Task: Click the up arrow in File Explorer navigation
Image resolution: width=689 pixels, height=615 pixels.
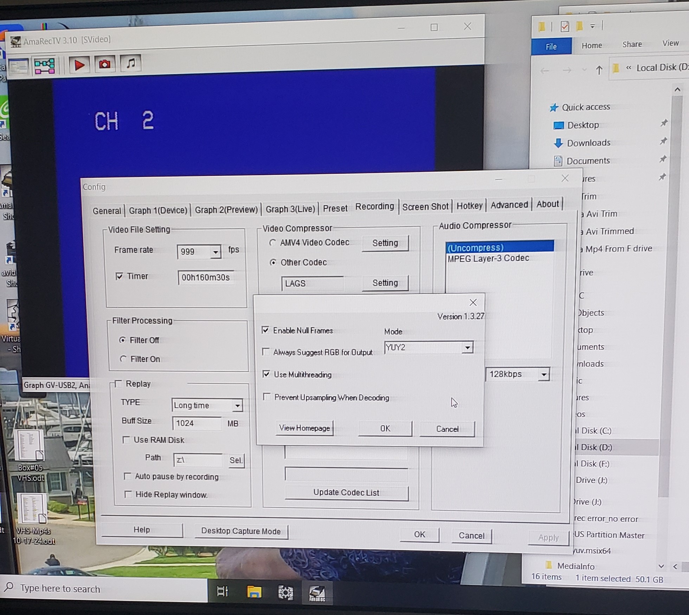Action: click(599, 70)
